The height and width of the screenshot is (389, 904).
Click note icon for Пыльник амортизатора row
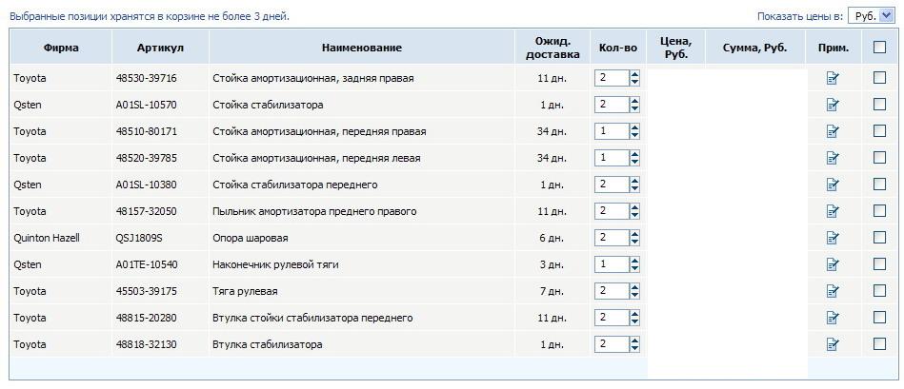coord(833,211)
